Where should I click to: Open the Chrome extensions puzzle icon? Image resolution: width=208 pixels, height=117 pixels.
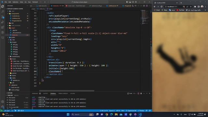195,6
